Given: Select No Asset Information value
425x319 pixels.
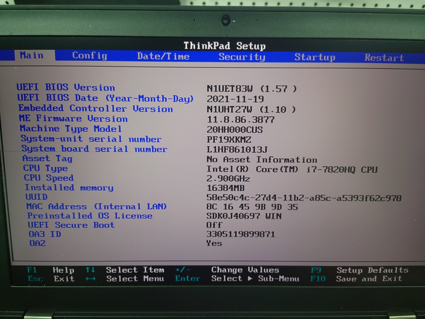Looking at the screenshot, I should click(x=262, y=159).
